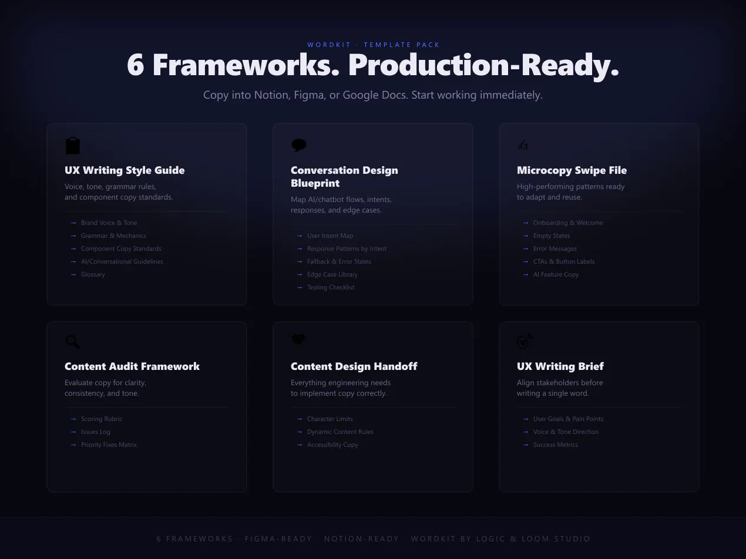746x559 pixels.
Task: Click the 'WORDKIT · TEMPLATE PACK' eyebrow label
Action: pos(374,45)
